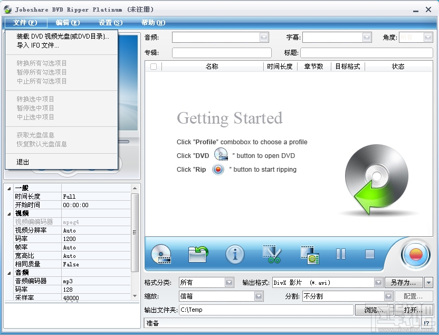The height and width of the screenshot is (335, 439).
Task: Start ripping with the big red Rip button
Action: click(x=415, y=254)
